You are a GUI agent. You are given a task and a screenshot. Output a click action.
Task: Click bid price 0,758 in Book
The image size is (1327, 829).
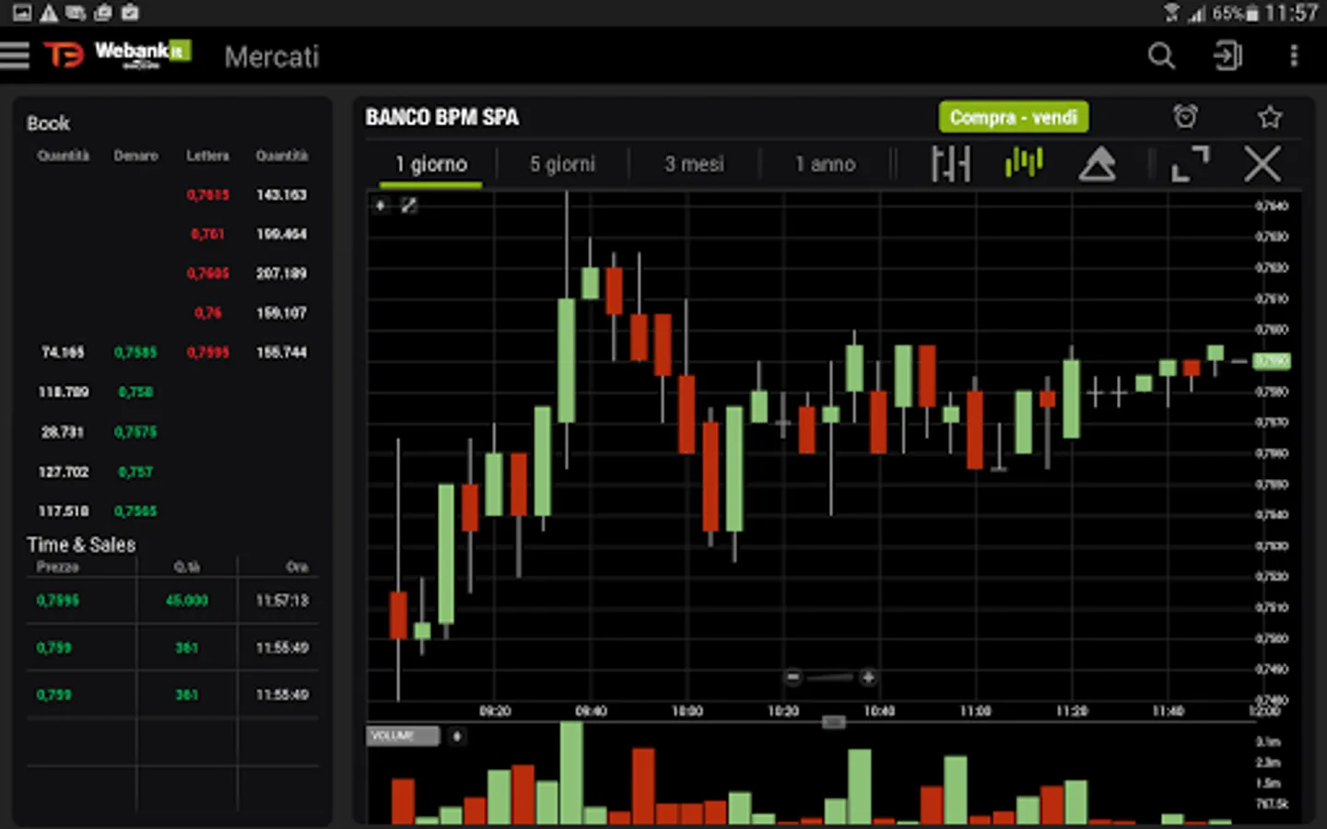[x=135, y=392]
